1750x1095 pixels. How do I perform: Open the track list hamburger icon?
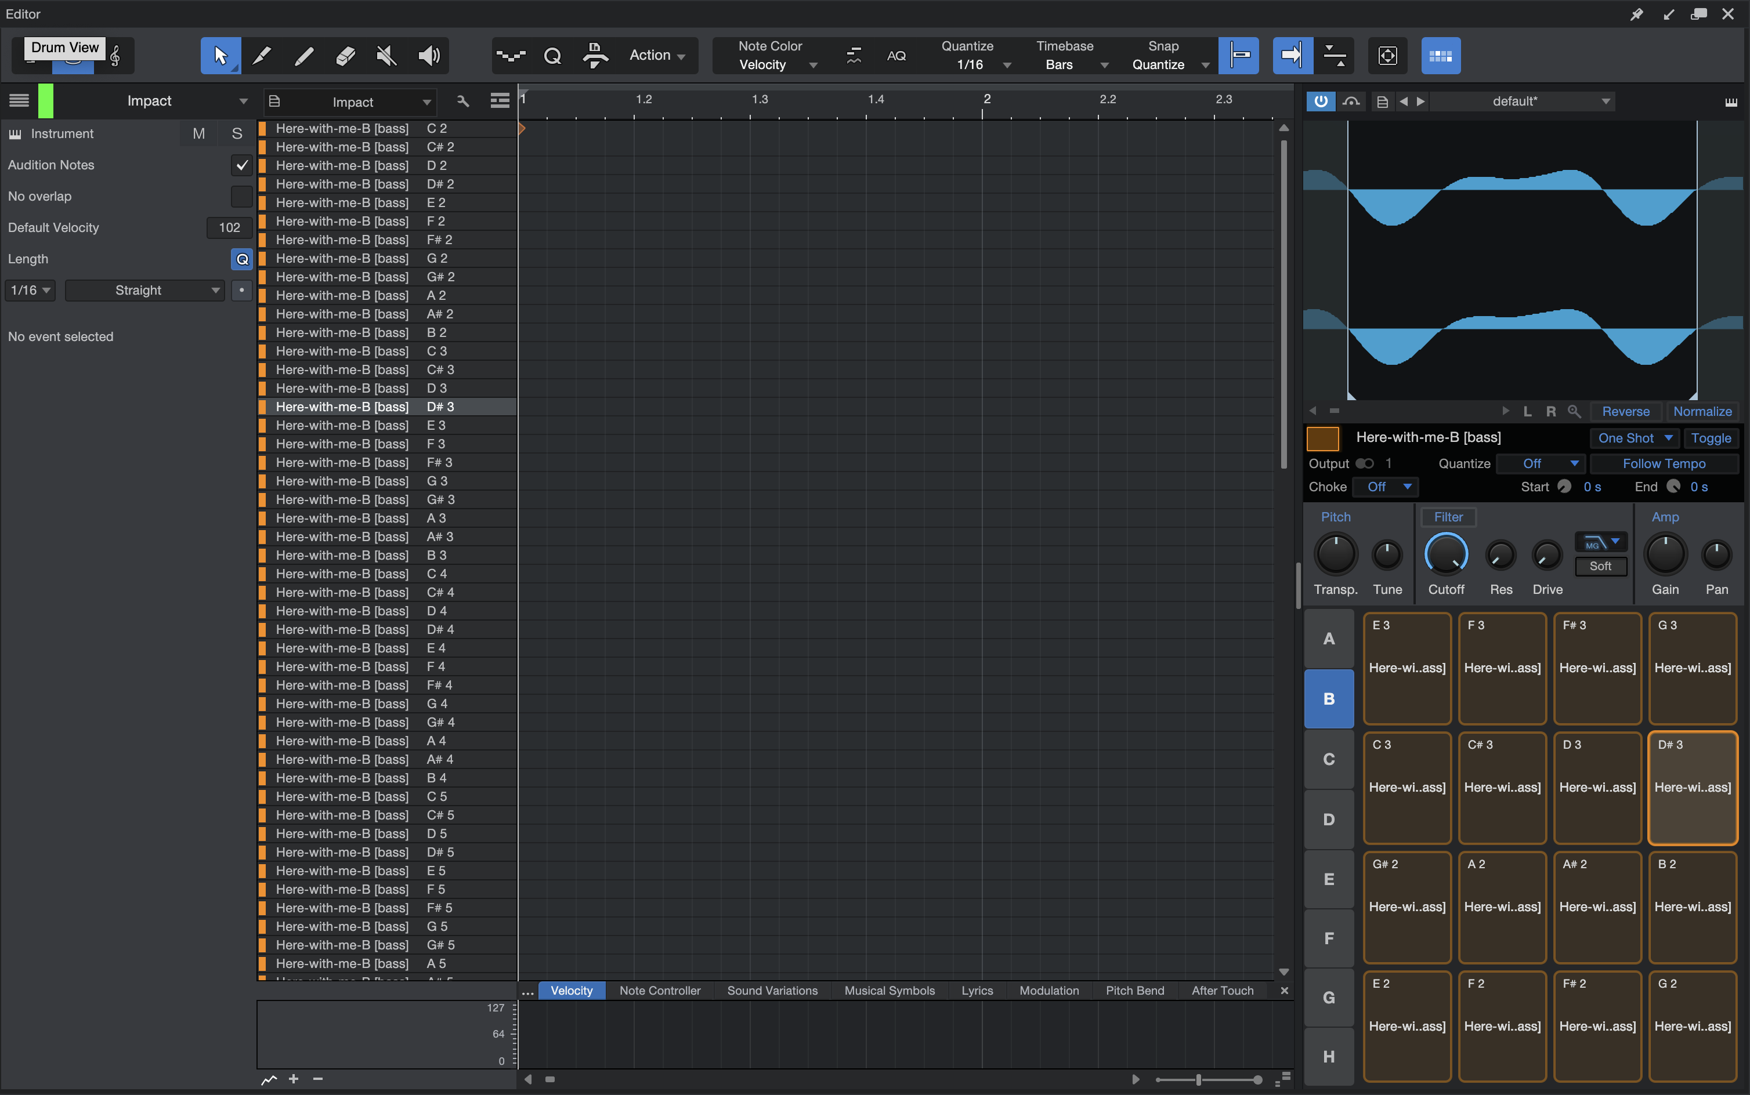click(x=19, y=101)
